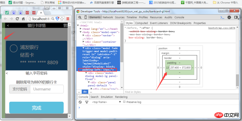Image resolution: width=242 pixels, height=121 pixels.
Task: Switch to the Network tab
Action: [x=107, y=17]
